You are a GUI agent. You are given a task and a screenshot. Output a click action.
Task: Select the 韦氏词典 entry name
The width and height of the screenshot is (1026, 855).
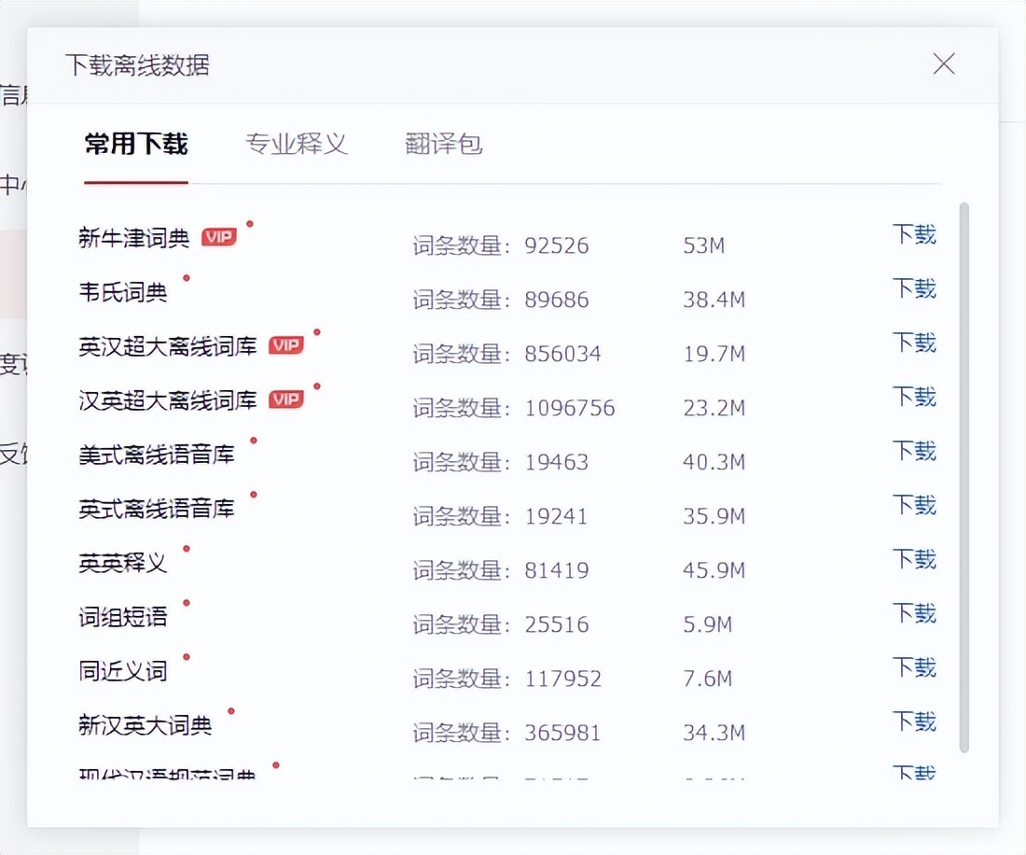(x=123, y=292)
